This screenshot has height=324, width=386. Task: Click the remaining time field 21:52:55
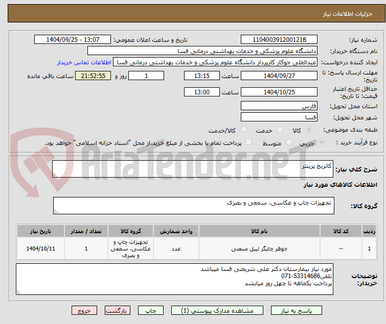[x=93, y=76]
